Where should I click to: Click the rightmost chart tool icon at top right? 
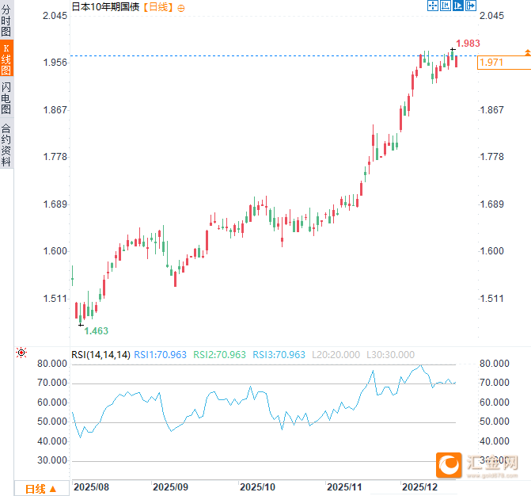tap(470, 6)
